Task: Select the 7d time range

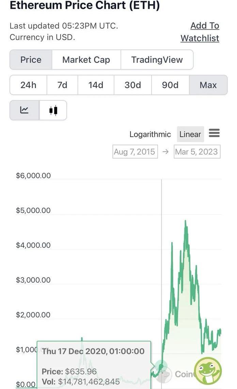Action: tap(62, 85)
